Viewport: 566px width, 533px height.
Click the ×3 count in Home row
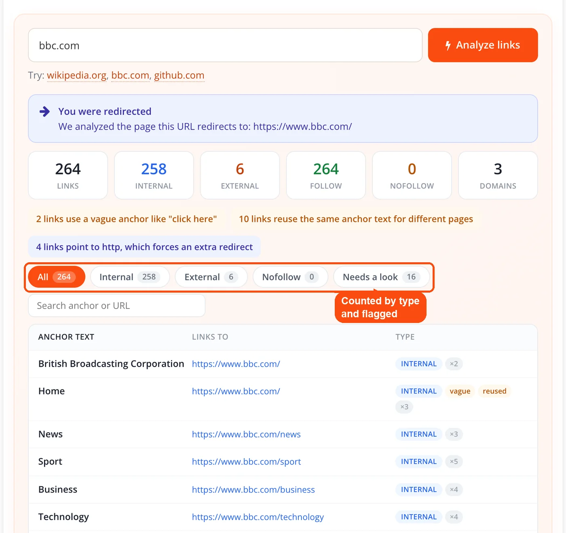pos(404,407)
